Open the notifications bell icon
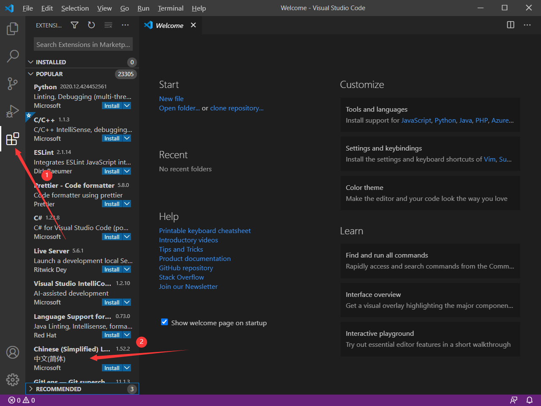Viewport: 541px width, 406px height. pyautogui.click(x=530, y=400)
